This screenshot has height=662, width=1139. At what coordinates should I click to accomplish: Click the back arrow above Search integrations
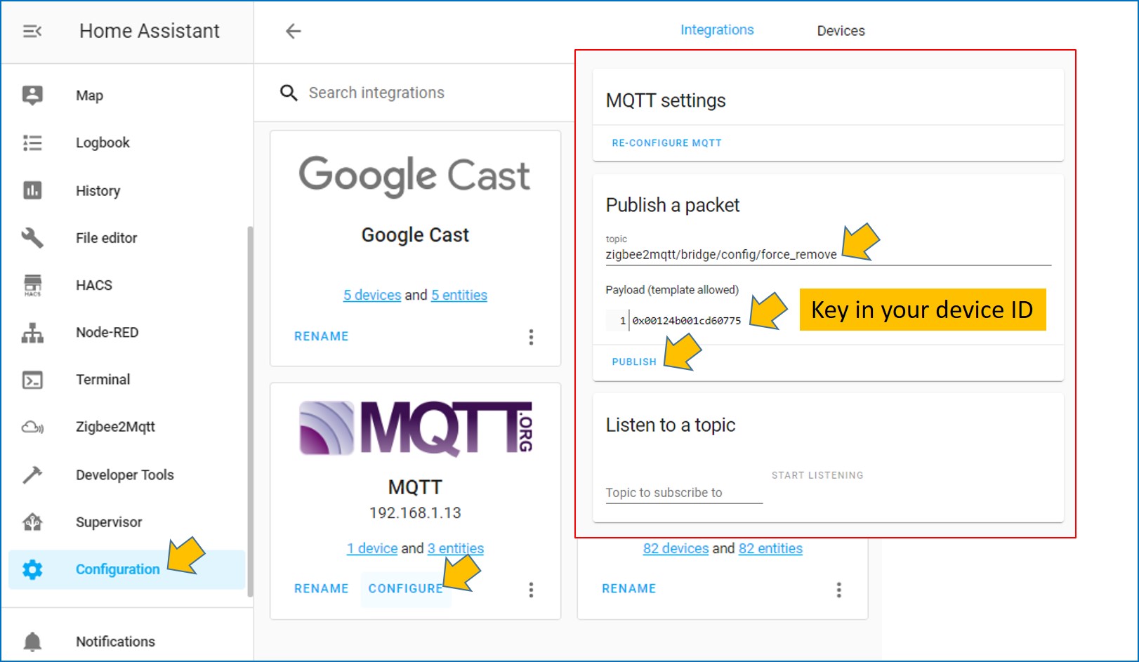293,31
